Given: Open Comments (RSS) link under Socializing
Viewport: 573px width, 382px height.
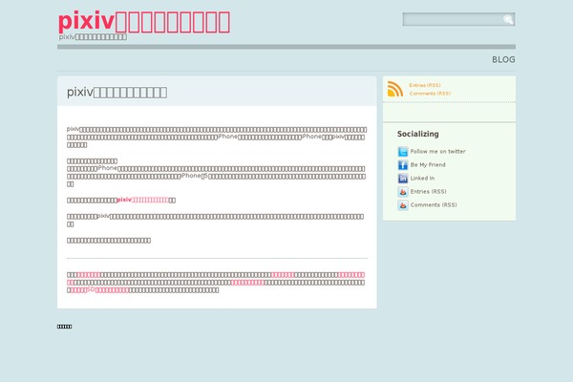Looking at the screenshot, I should coord(434,205).
